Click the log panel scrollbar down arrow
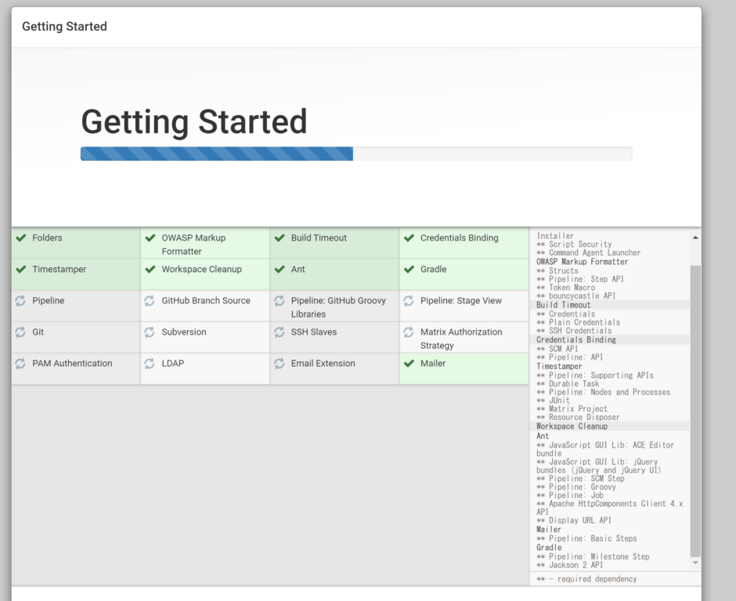Image resolution: width=736 pixels, height=601 pixels. tap(694, 563)
